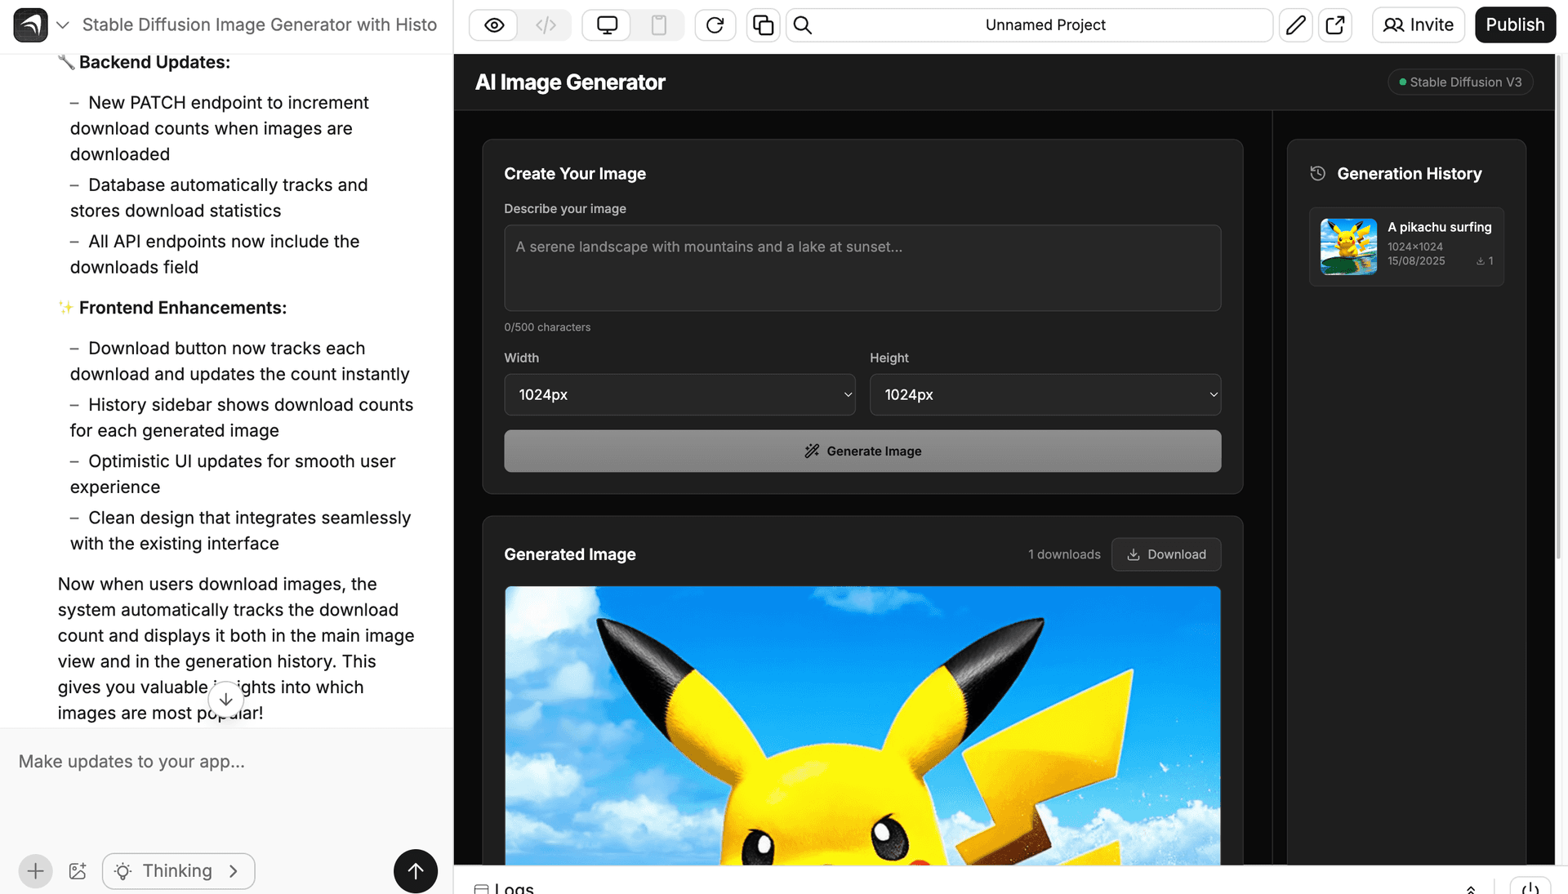Toggle Thinking mode
1568x894 pixels.
[178, 871]
